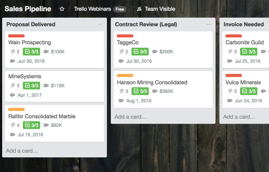Open the Contract Review (Legal) list menu

click(x=209, y=24)
